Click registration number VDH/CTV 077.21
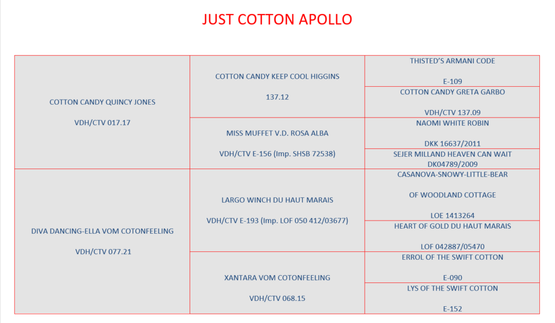 click(103, 252)
